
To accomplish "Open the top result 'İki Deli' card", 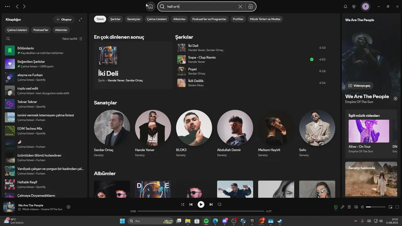I will (x=133, y=65).
